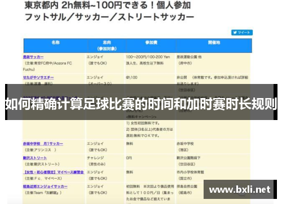Click the 拝島自然公園 location text

coord(187,187)
